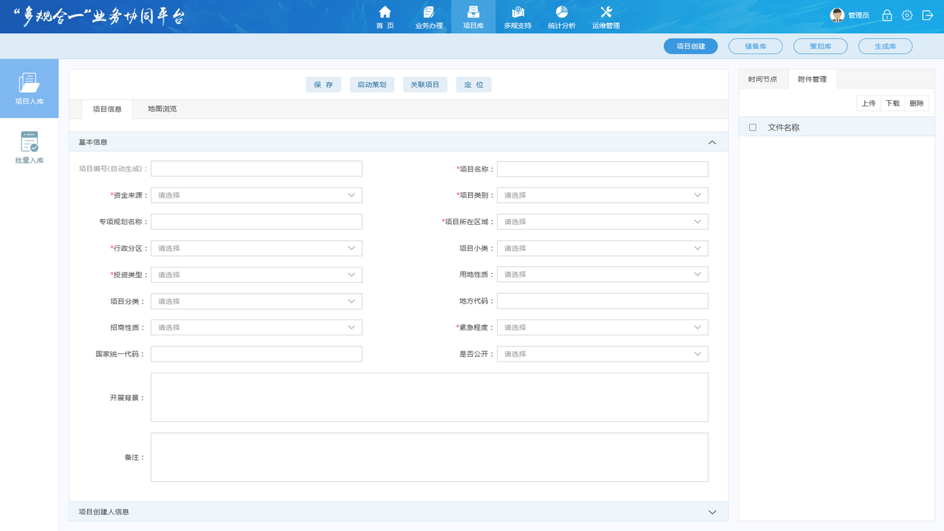Go to 首页 home icon
944x531 pixels.
point(385,12)
